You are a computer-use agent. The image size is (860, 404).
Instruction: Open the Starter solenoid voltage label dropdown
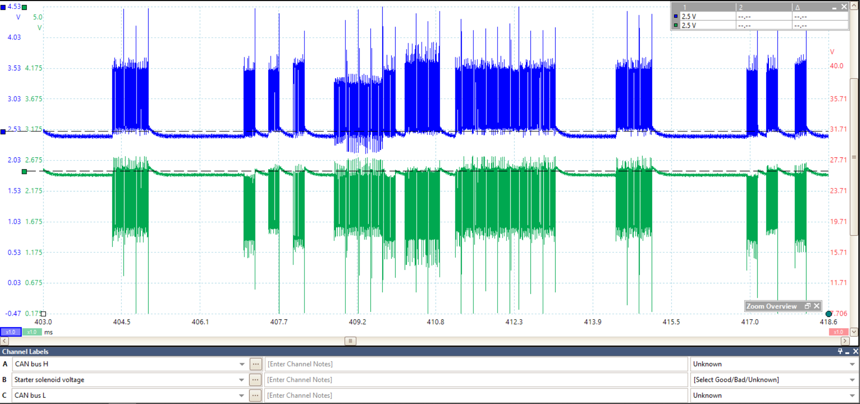[242, 380]
